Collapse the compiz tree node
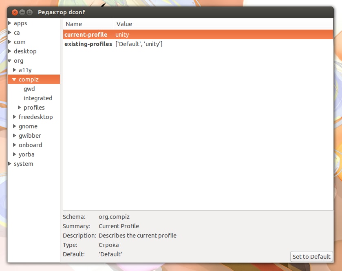342x271 pixels. point(14,79)
